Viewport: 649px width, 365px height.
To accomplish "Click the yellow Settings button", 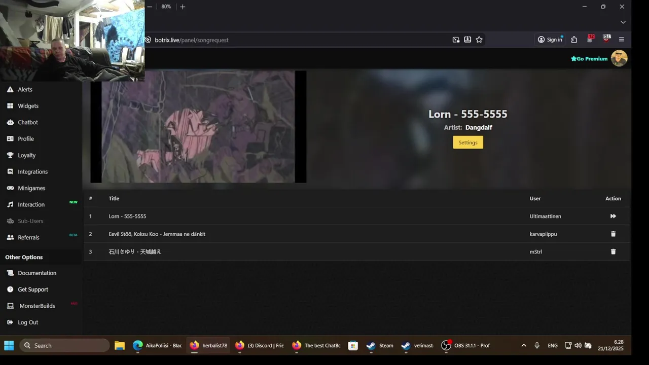I will [468, 142].
